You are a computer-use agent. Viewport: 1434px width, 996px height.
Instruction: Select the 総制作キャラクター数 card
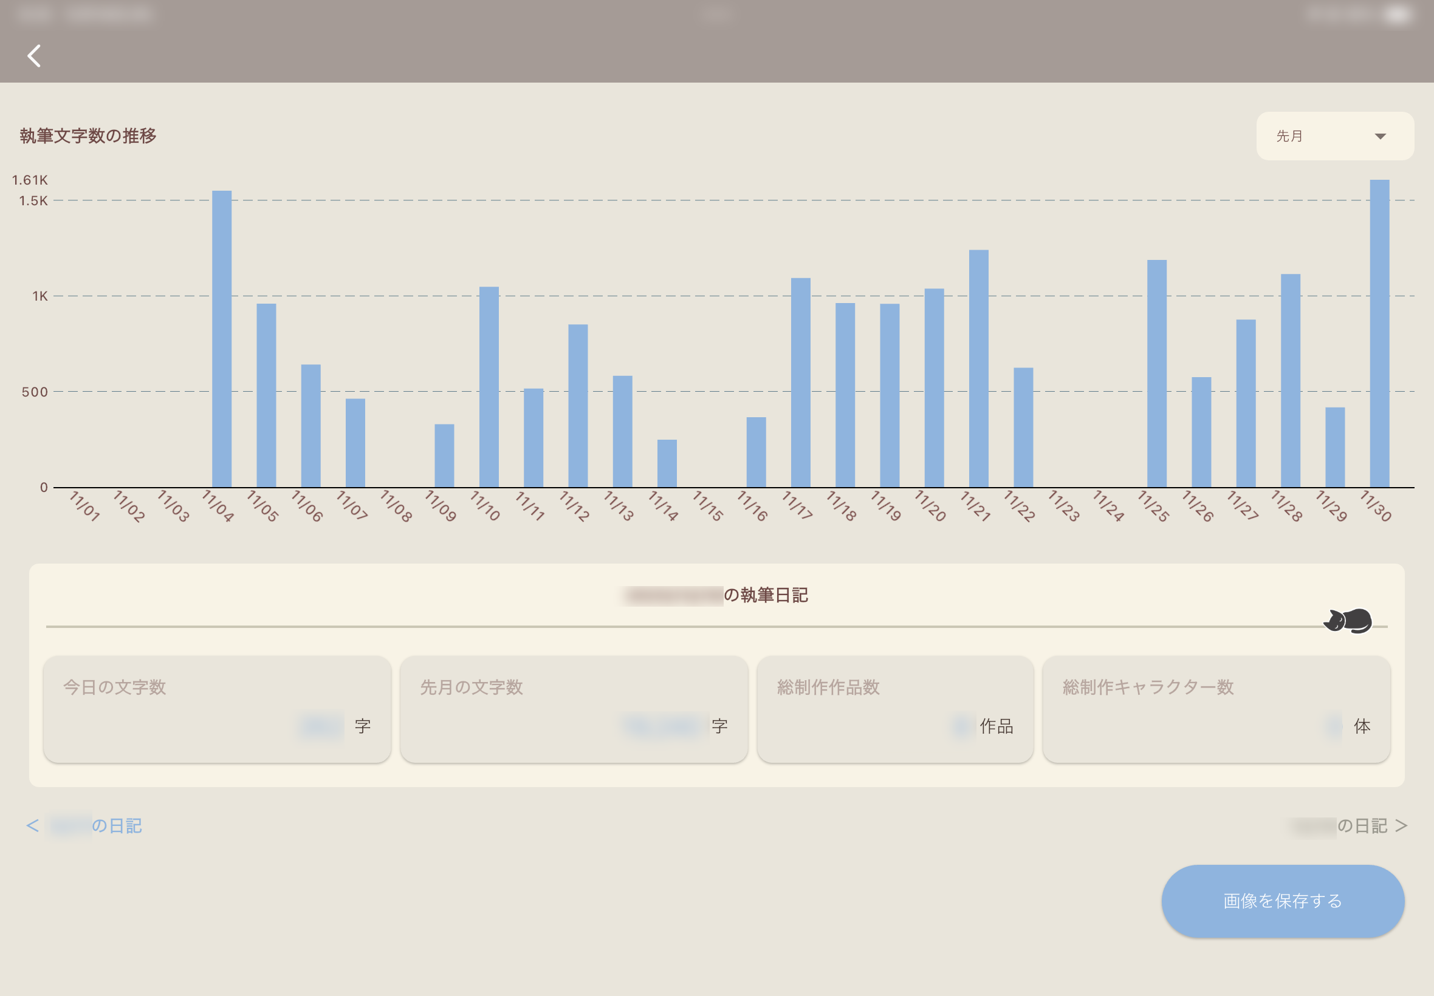1215,709
